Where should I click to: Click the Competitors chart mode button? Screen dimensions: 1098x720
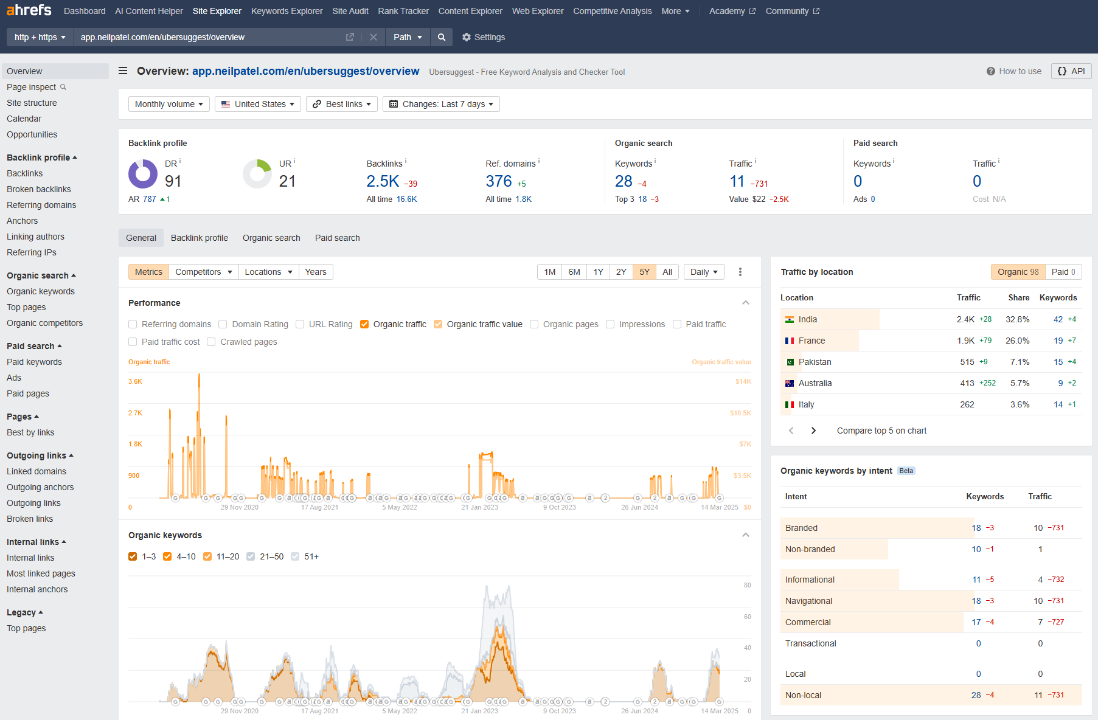(x=204, y=272)
